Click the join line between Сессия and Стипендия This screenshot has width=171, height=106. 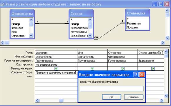click(x=109, y=31)
